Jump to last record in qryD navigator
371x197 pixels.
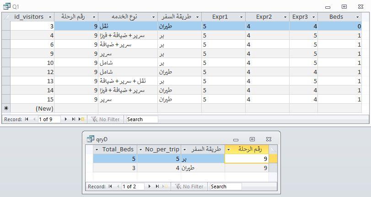point(157,186)
